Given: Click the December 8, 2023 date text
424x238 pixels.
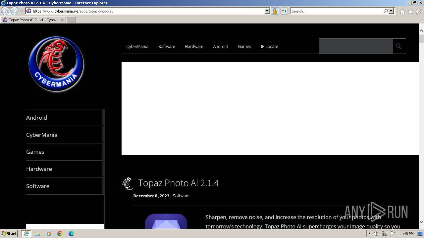Looking at the screenshot, I should pyautogui.click(x=151, y=196).
